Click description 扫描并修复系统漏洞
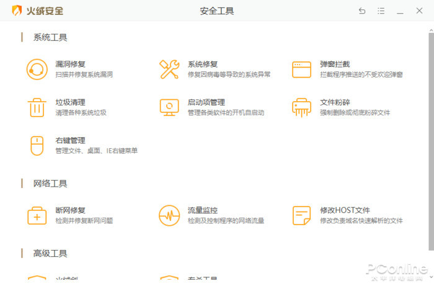Viewport: 434px width, 286px height. coord(84,74)
